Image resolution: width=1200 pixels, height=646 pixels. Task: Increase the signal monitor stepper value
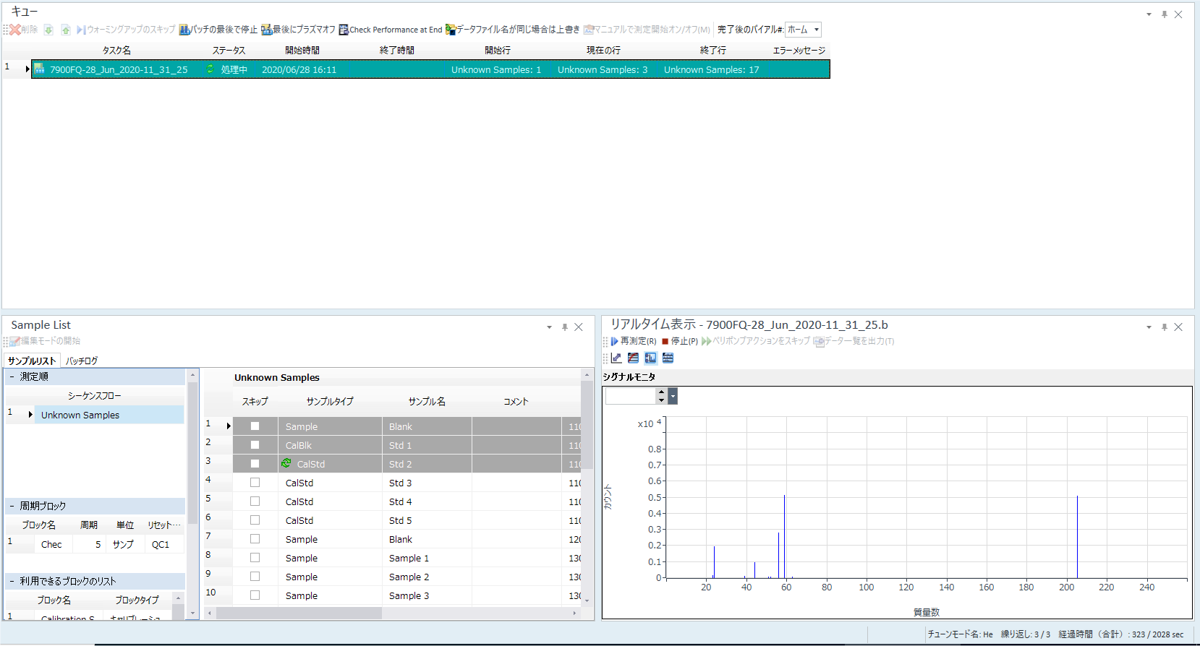pos(661,392)
